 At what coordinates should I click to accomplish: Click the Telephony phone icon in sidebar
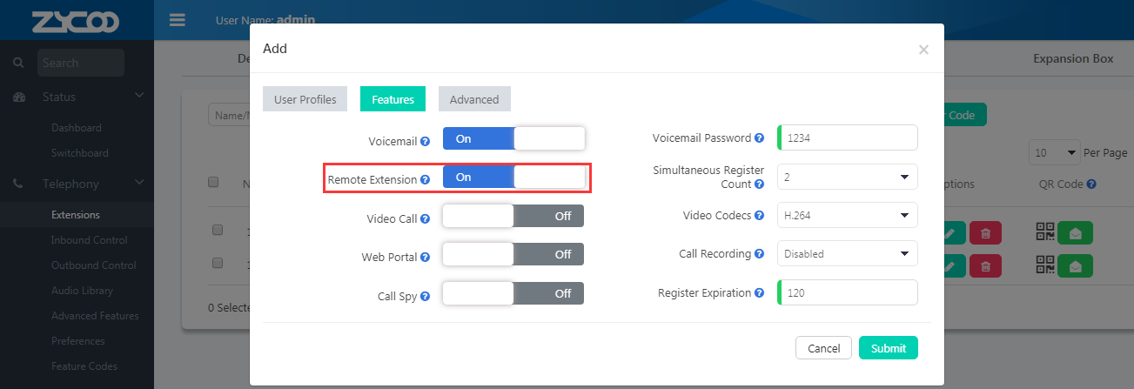pos(18,184)
